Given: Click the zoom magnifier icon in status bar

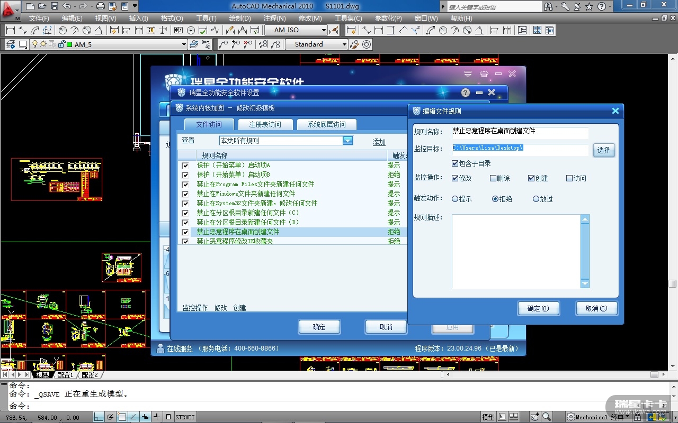Looking at the screenshot, I should pos(547,417).
